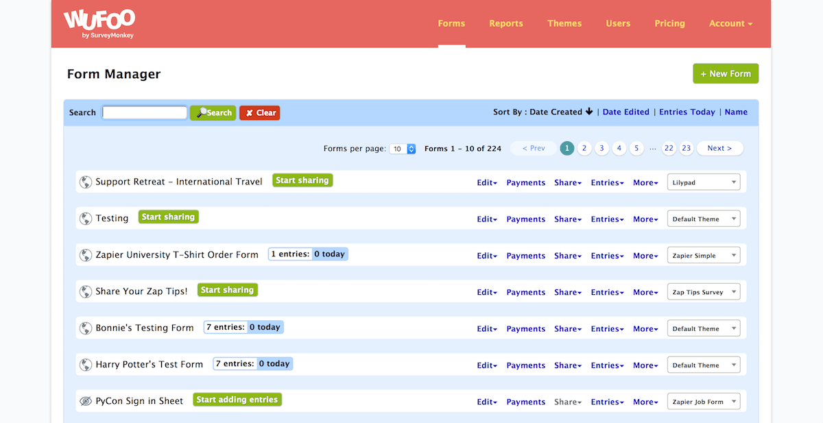823x423 pixels.
Task: Click crossed-eye icon beside PyCon Sign in Sheet
Action: (x=86, y=401)
